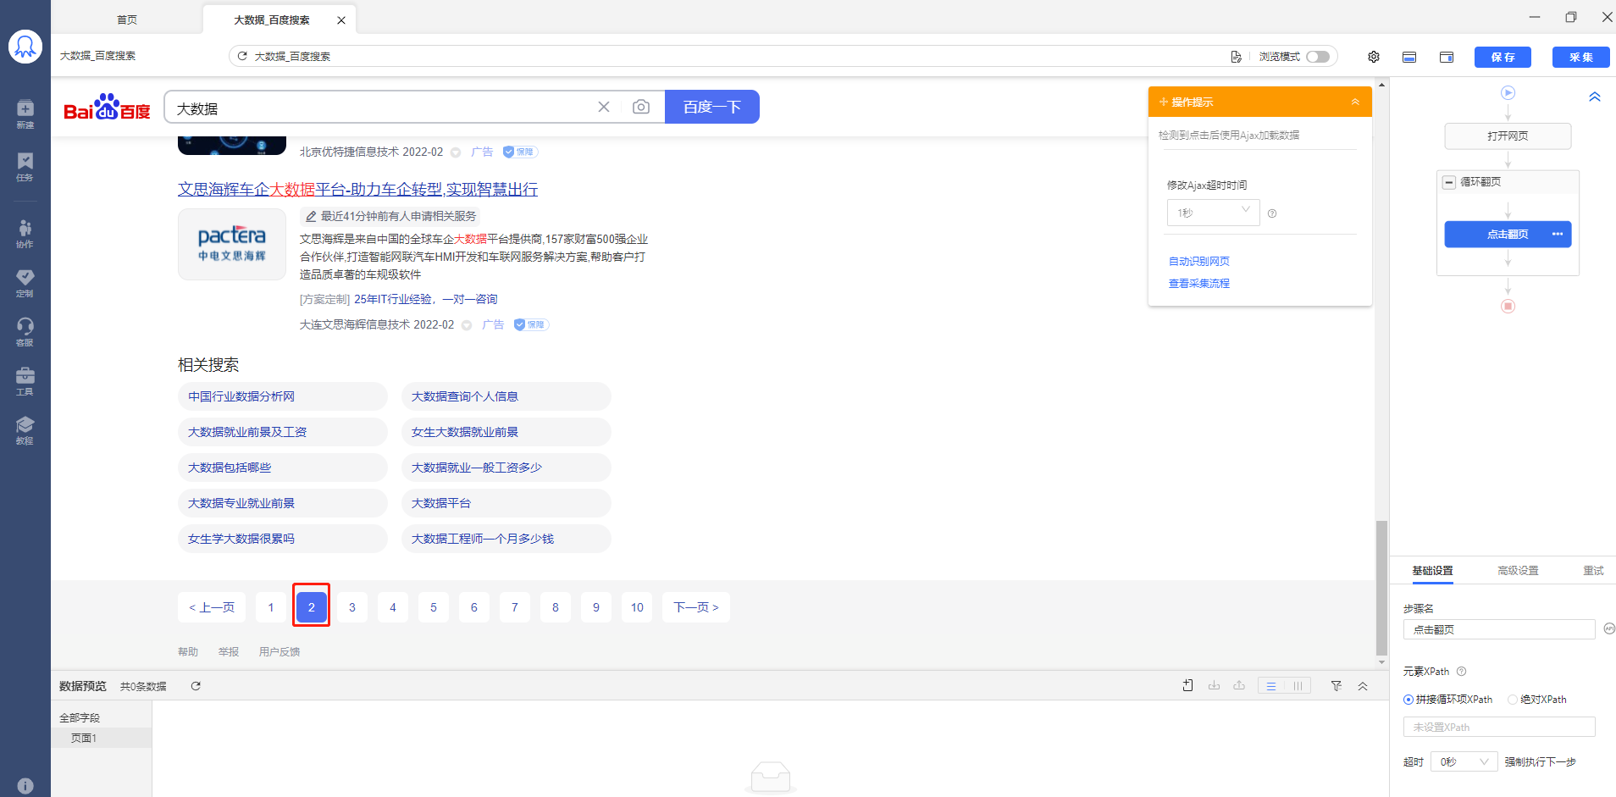
Task: Click export (upload) icon in data preview
Action: [1239, 685]
